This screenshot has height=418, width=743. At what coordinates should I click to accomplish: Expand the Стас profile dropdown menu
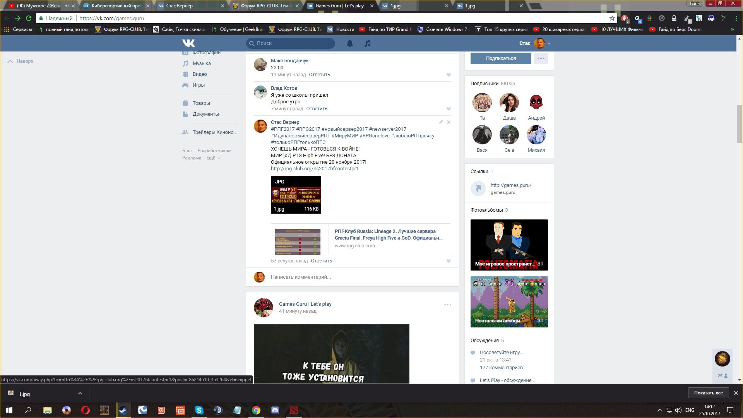(x=549, y=43)
